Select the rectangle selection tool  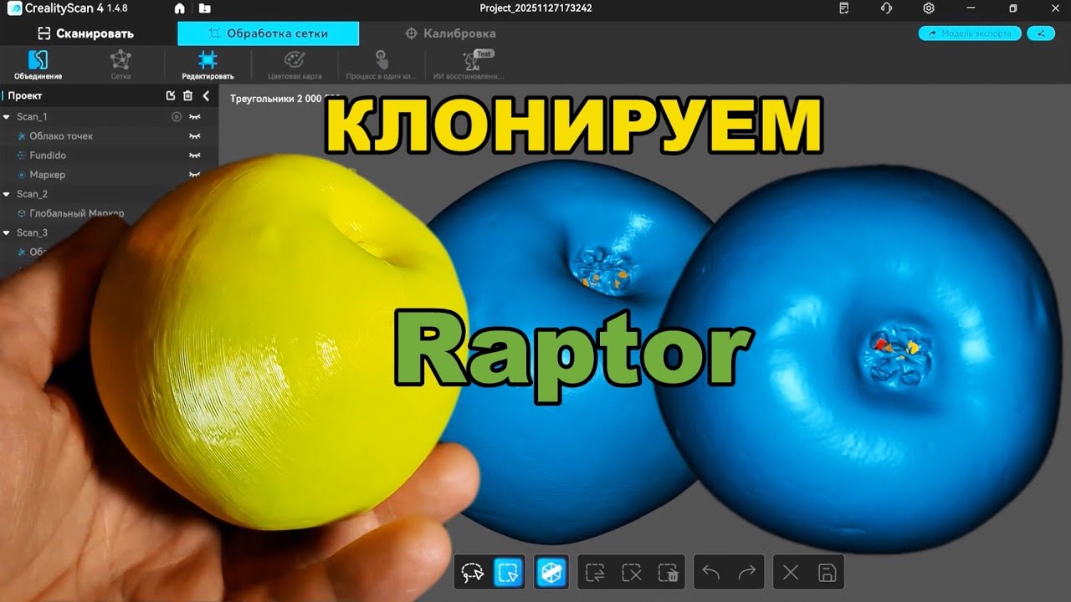click(x=509, y=572)
